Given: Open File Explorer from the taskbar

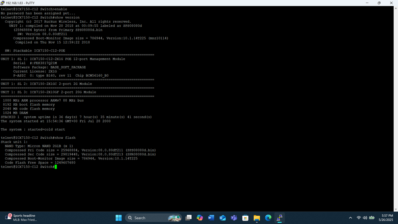Looking at the screenshot, I should [x=257, y=218].
